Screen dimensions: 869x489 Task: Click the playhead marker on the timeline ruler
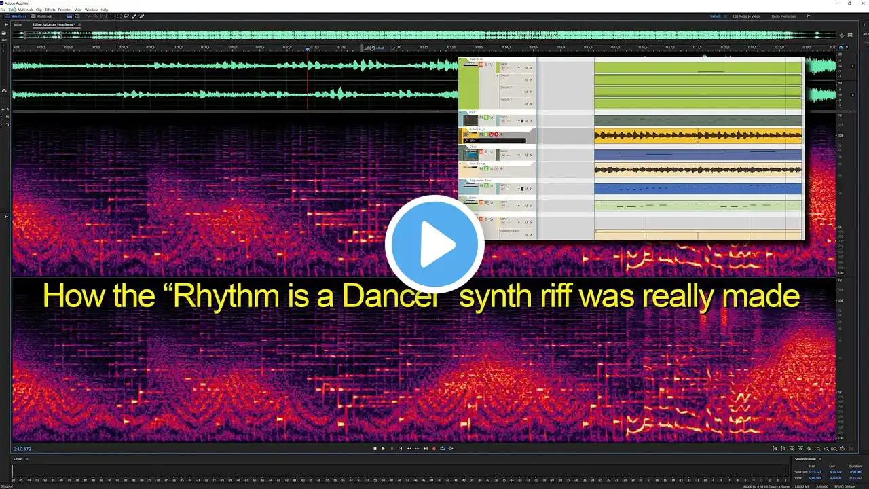(308, 48)
